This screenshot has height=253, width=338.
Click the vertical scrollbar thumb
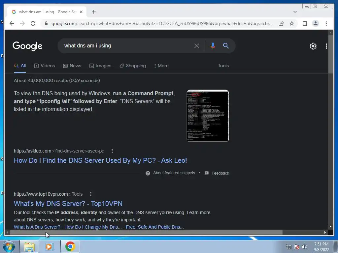pyautogui.click(x=330, y=54)
